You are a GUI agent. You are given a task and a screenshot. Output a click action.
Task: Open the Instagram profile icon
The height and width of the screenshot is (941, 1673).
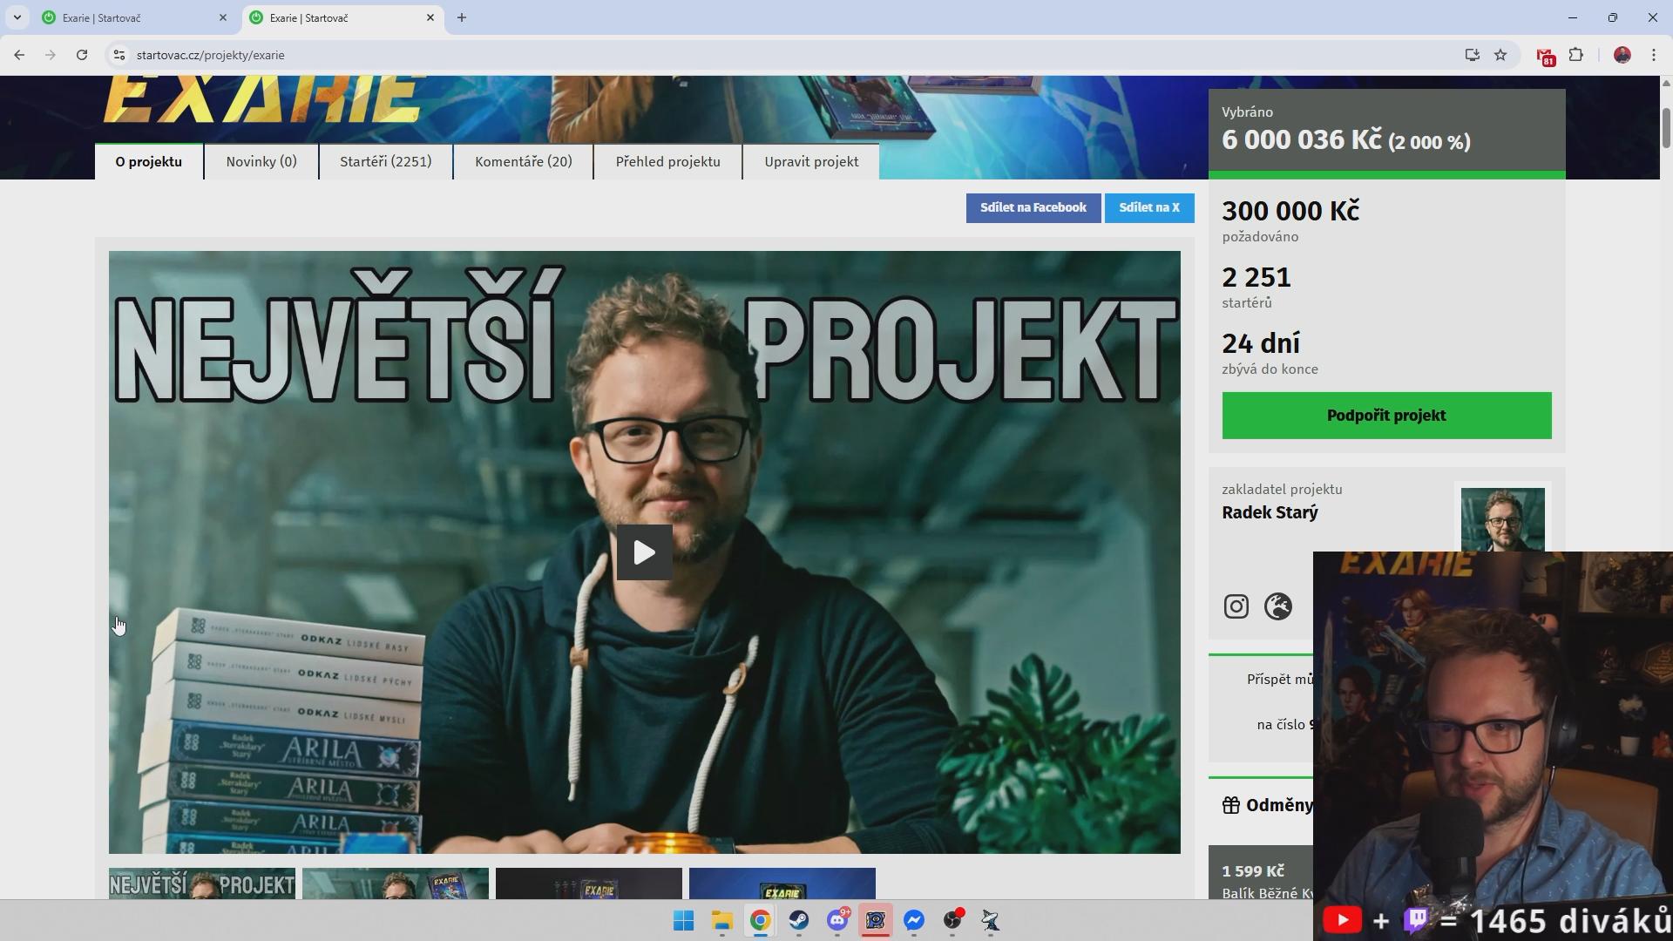click(1236, 606)
